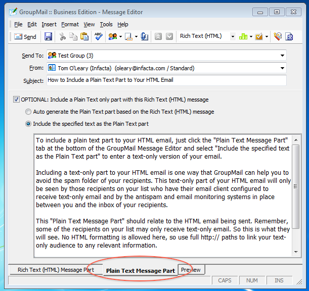Open the Edit menu
Image resolution: width=309 pixels, height=291 pixels.
click(32, 24)
